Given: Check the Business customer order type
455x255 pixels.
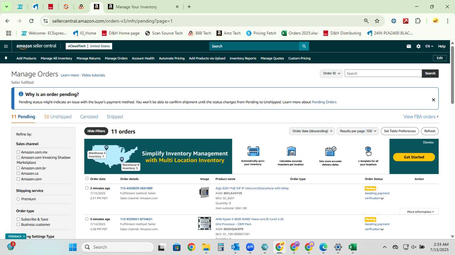Looking at the screenshot, I should pyautogui.click(x=18, y=224).
